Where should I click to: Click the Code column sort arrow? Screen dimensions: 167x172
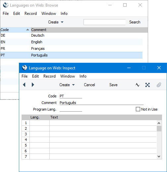[x=28, y=30]
